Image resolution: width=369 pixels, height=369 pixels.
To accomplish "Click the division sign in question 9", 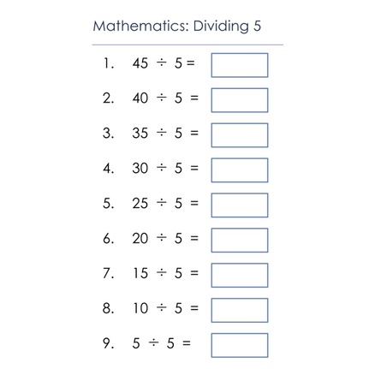I will pyautogui.click(x=153, y=342).
